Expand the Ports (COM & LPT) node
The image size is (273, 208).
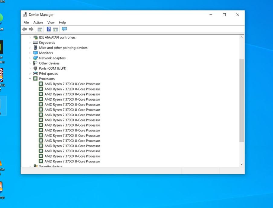tap(30, 68)
